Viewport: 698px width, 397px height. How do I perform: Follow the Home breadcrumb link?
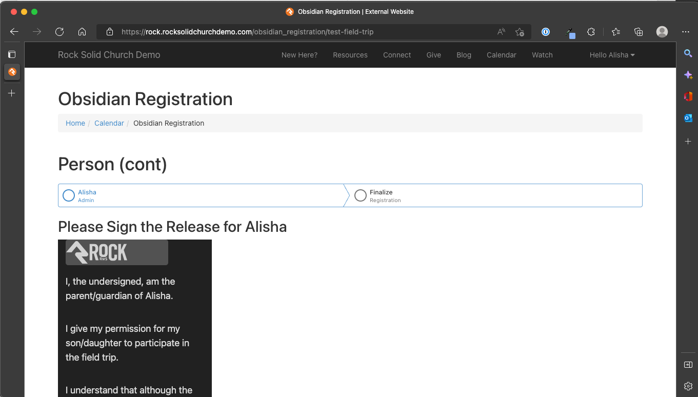click(75, 123)
